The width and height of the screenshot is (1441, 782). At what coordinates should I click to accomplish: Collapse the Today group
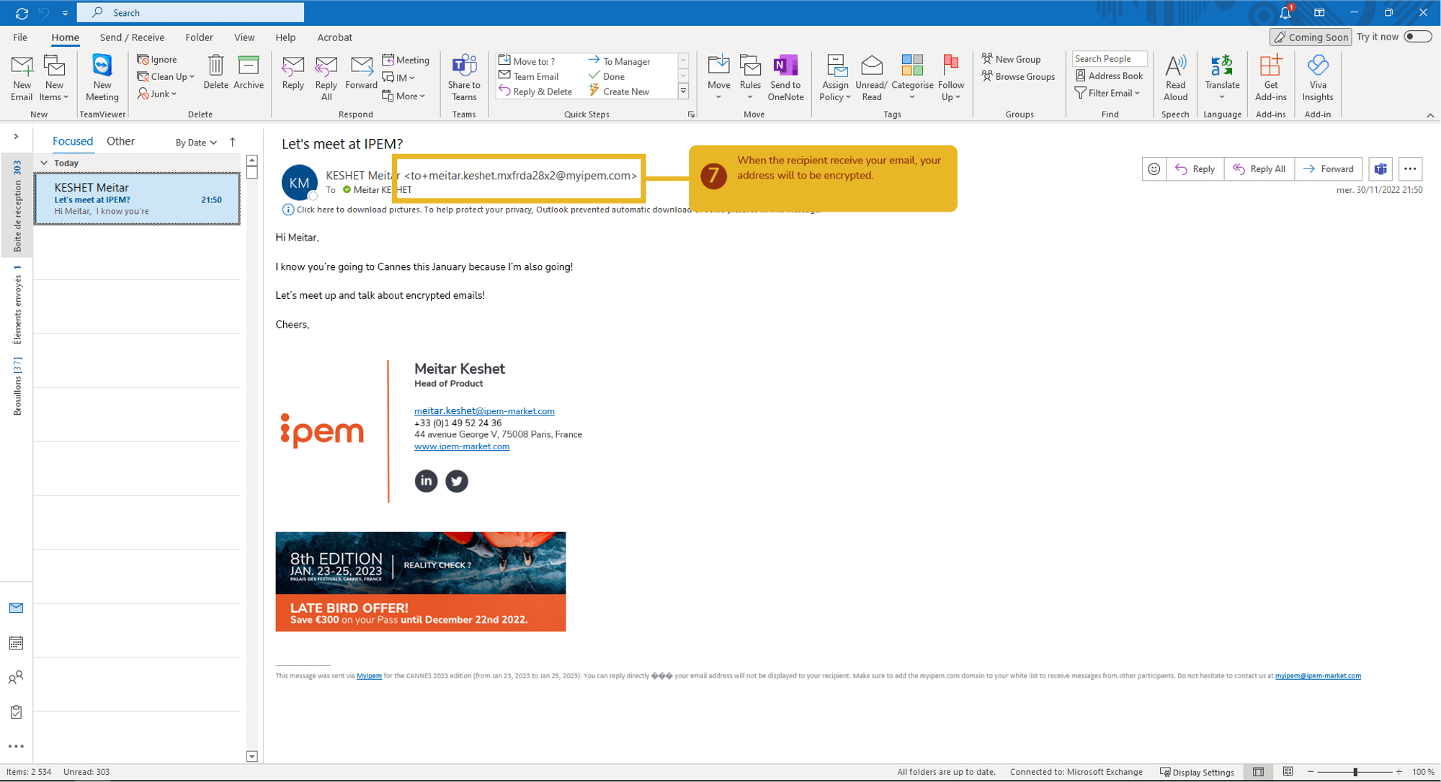(x=44, y=163)
